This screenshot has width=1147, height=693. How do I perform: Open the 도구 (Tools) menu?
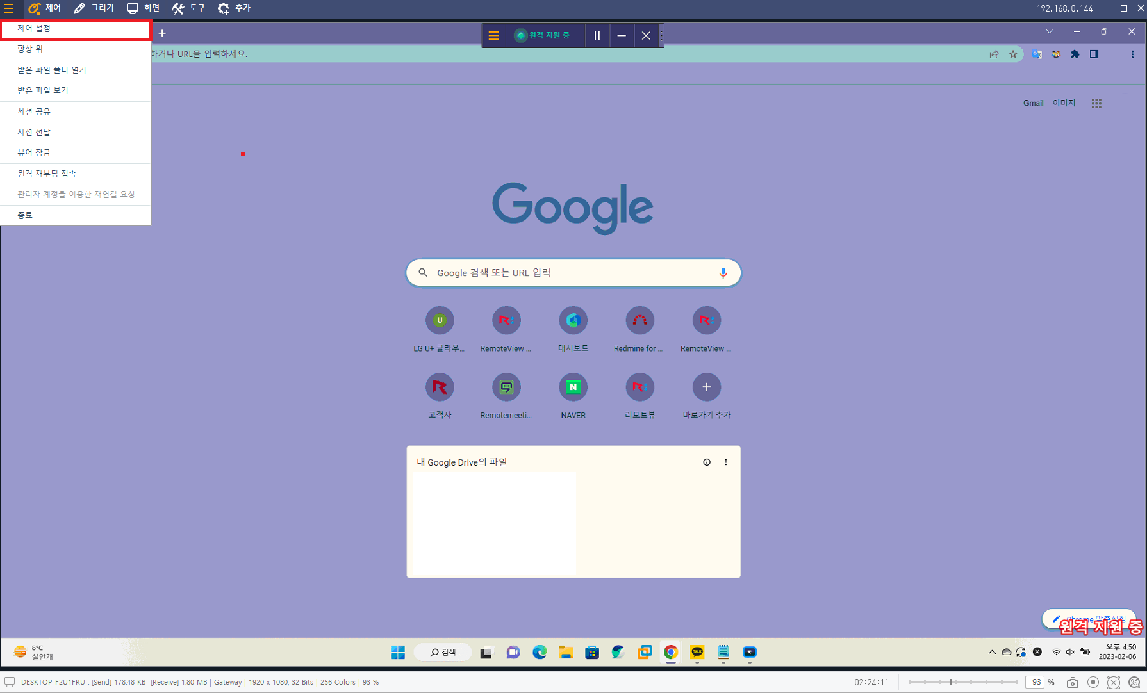(x=188, y=8)
